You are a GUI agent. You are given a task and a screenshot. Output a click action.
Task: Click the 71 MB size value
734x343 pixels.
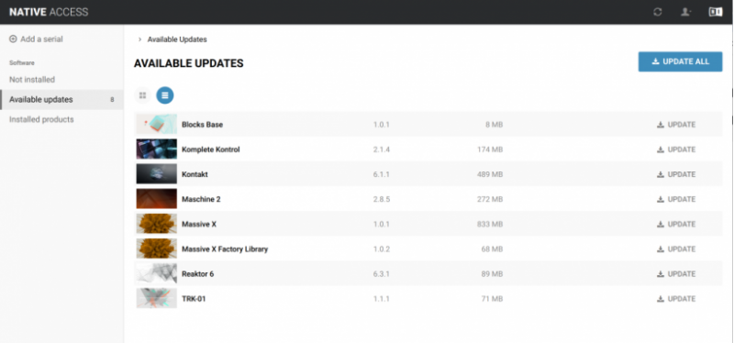coord(492,299)
